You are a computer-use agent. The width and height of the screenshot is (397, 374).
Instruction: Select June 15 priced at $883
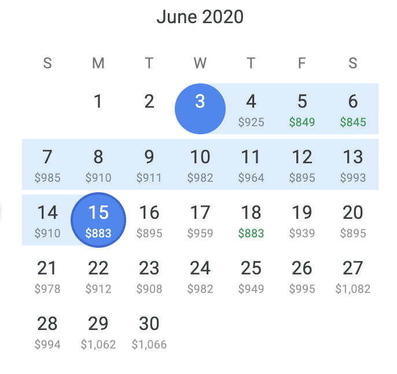98,220
